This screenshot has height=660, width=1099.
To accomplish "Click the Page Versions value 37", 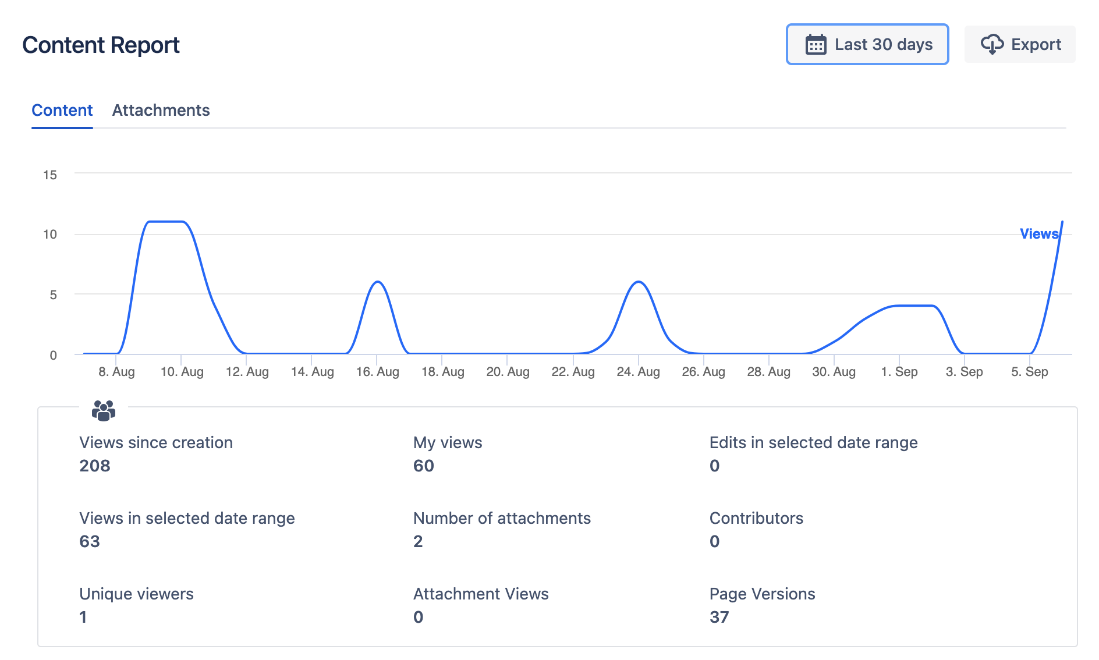I will pos(719,617).
